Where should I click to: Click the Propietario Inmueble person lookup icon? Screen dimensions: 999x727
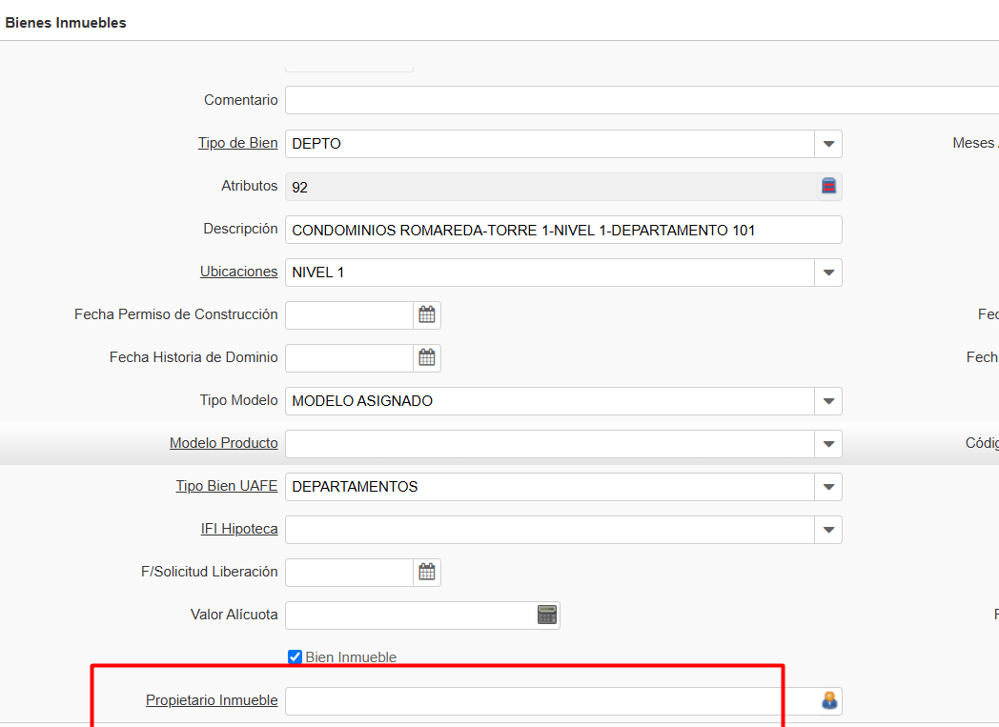tap(828, 701)
